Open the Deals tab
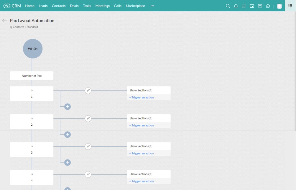 [x=74, y=6]
